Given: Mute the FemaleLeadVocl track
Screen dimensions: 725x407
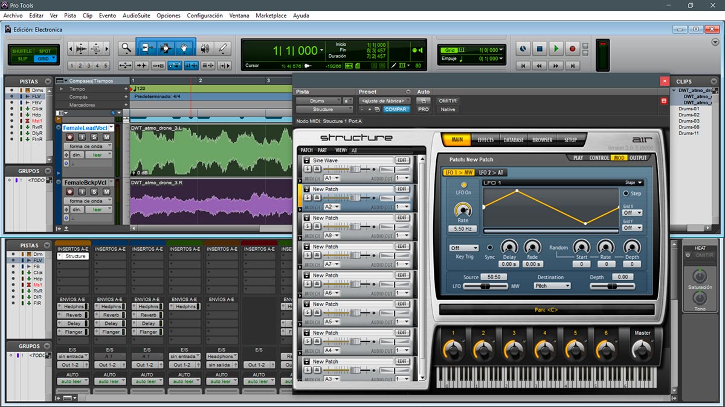Looking at the screenshot, I should [x=106, y=137].
